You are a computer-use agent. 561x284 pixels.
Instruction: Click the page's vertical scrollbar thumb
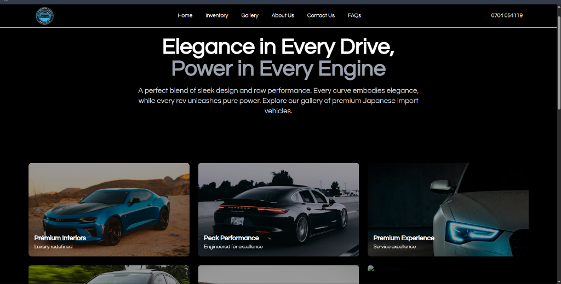point(559,62)
